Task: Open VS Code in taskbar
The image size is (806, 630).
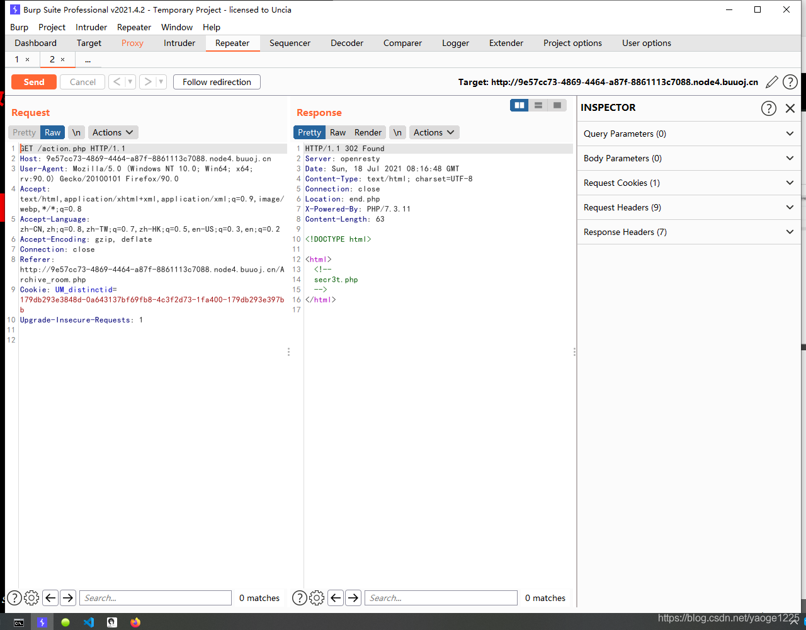Action: coord(89,622)
